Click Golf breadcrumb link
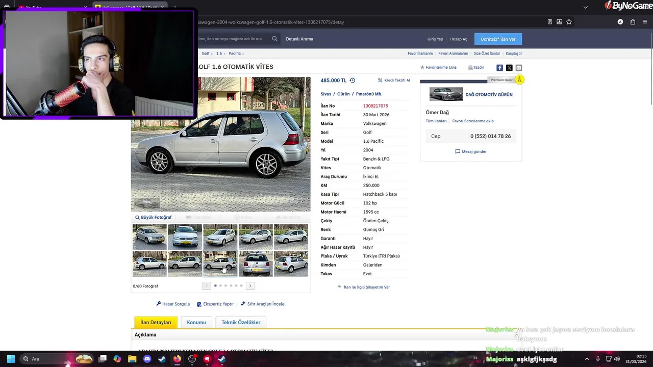 tap(206, 54)
